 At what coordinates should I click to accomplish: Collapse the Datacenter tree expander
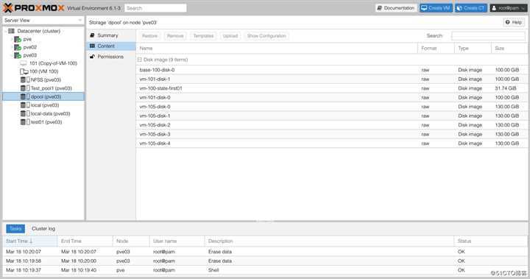[x=6, y=31]
